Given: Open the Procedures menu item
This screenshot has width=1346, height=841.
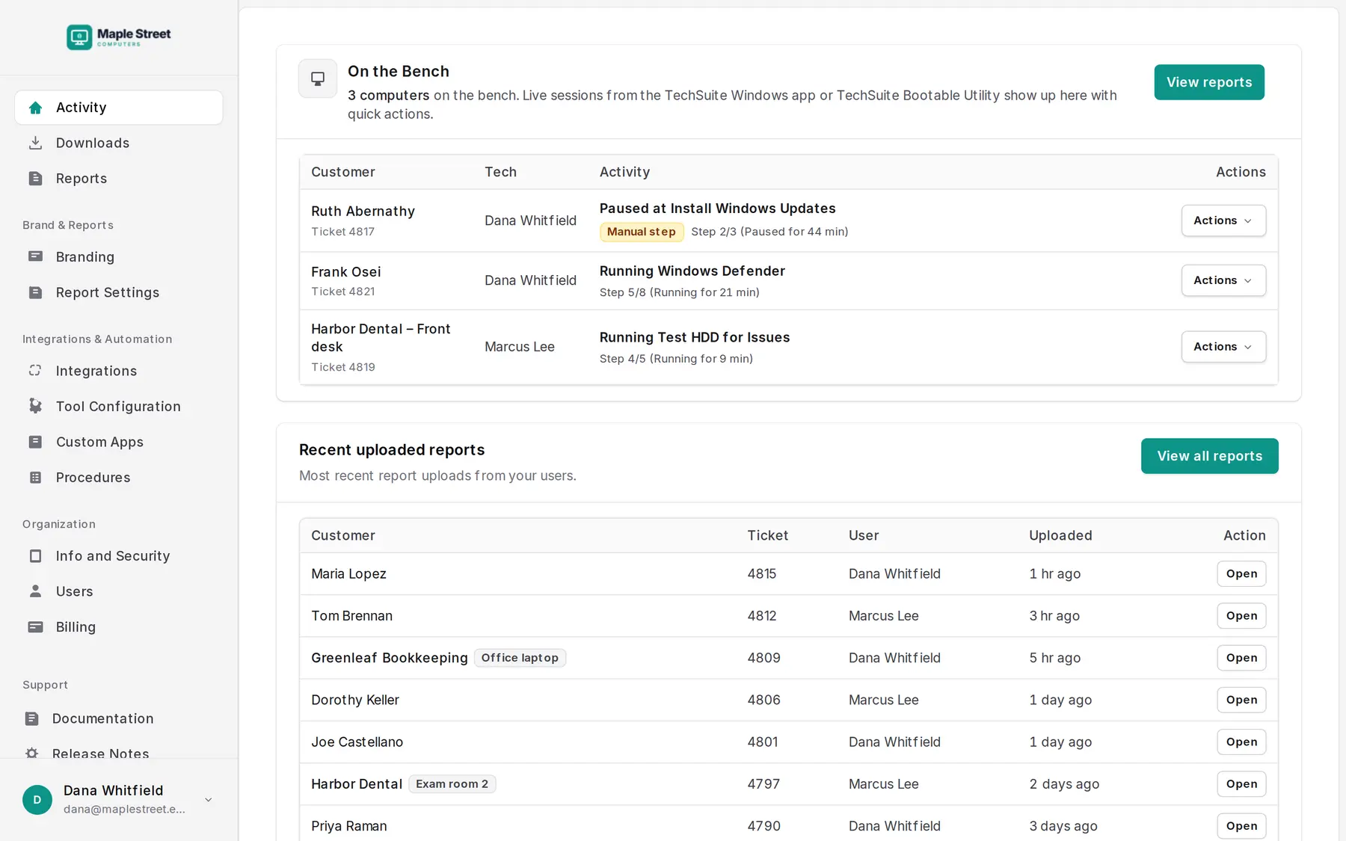Looking at the screenshot, I should tap(119, 478).
